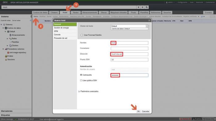Open the Clúster de hosts dropdown

[x=147, y=26]
